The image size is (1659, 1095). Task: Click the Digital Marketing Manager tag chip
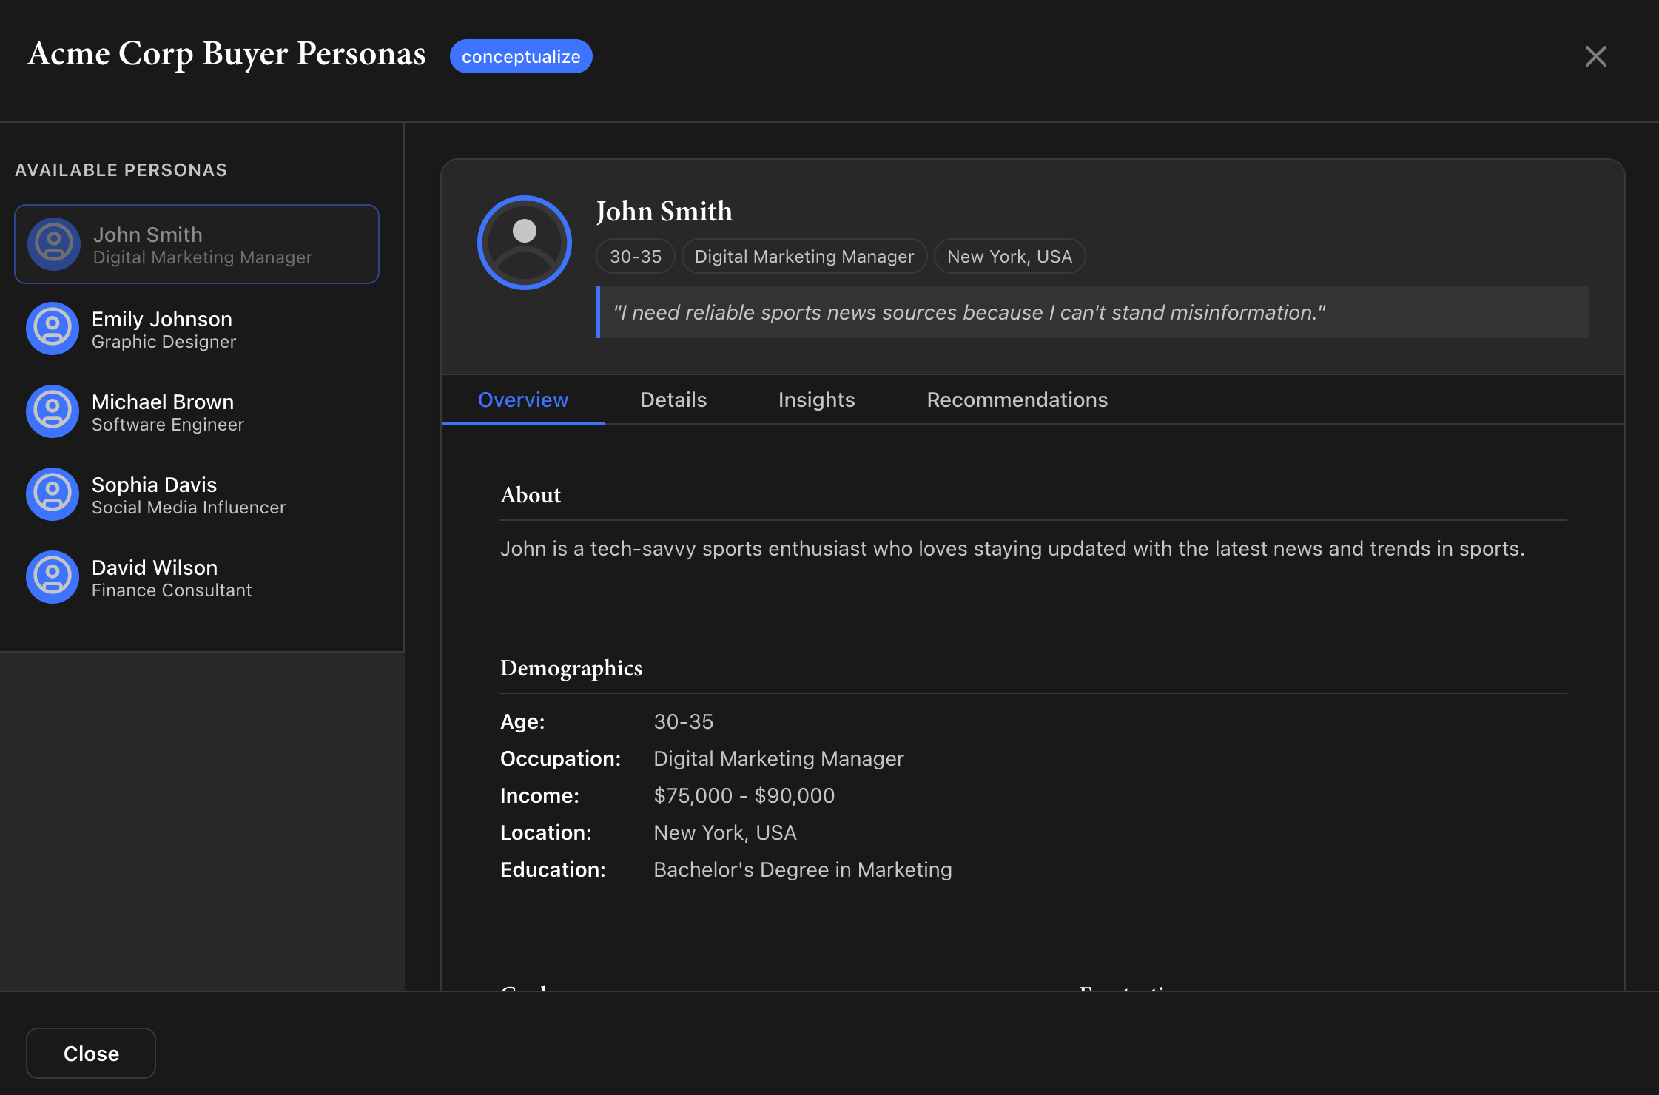click(x=804, y=256)
